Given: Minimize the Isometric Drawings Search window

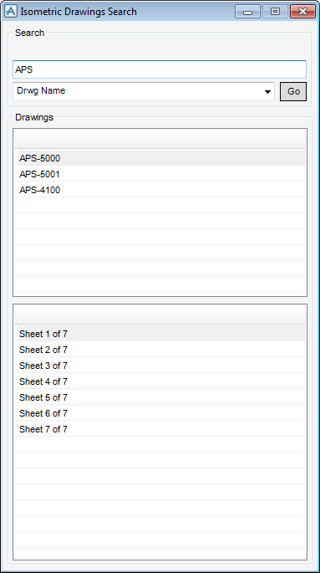Looking at the screenshot, I should [x=248, y=12].
